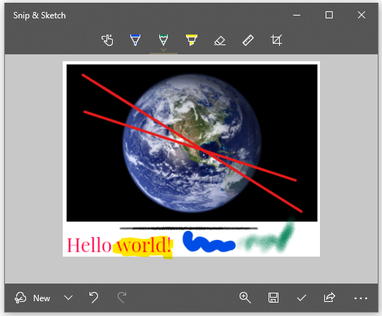Viewport: 382px width, 316px height.
Task: Open the Zoom control
Action: click(x=245, y=298)
